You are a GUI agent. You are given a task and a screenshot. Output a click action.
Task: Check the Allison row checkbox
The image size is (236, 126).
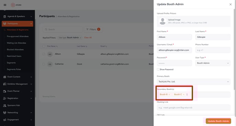pyautogui.click(x=44, y=54)
